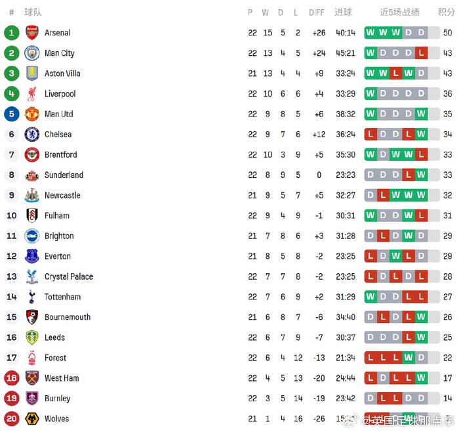Open the Bournemouth team link
The image size is (459, 432).
tap(68, 318)
